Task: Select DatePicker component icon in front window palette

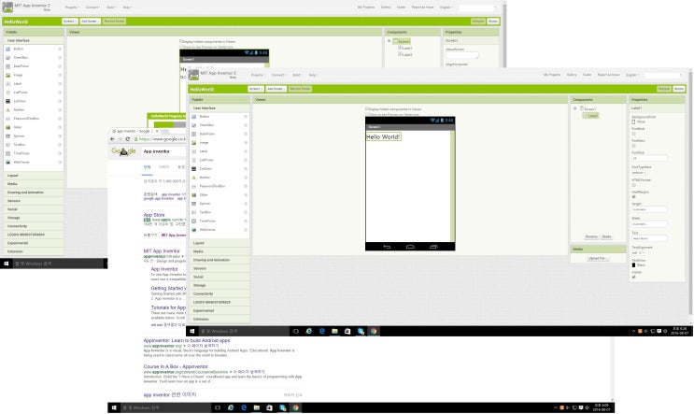Action: pyautogui.click(x=194, y=134)
